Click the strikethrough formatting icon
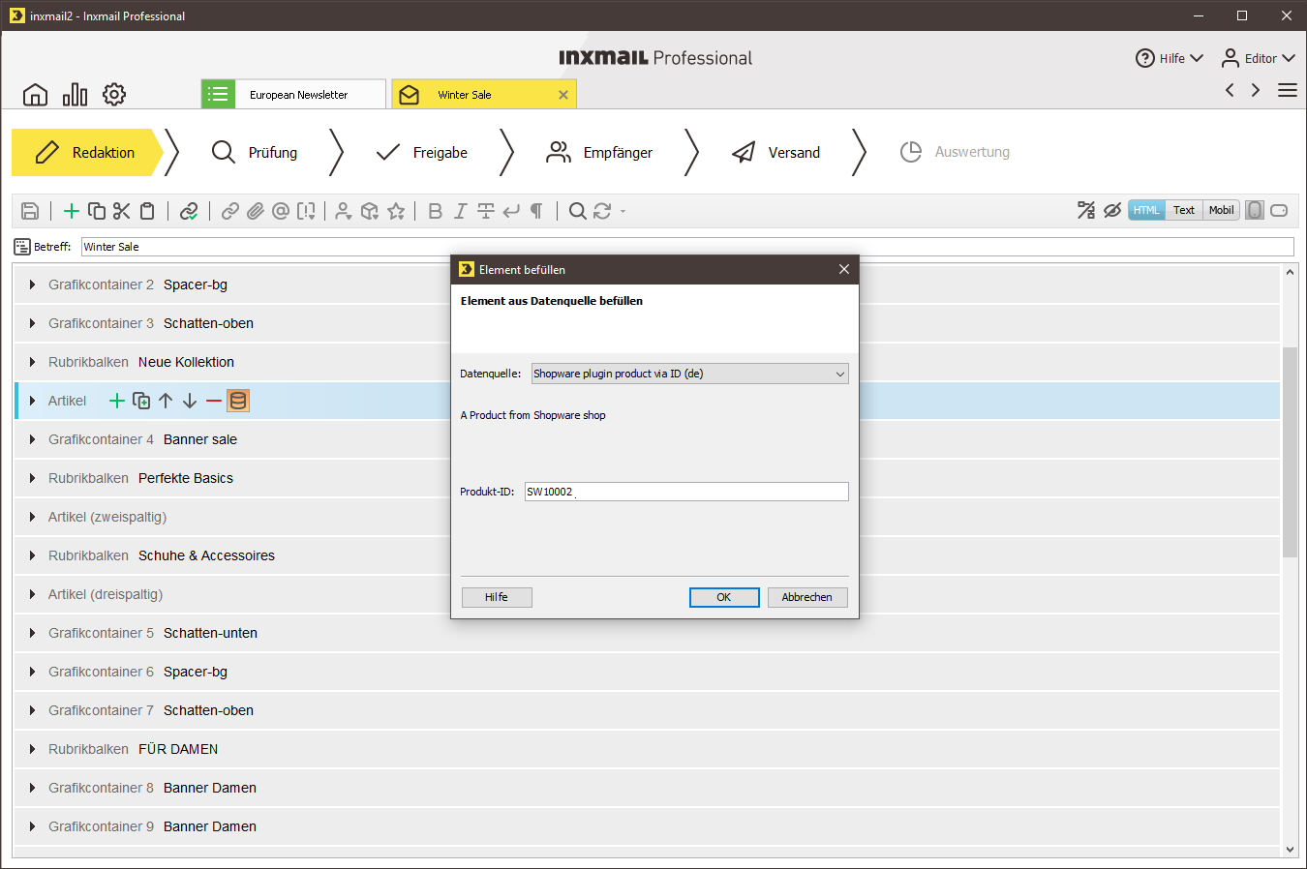Image resolution: width=1307 pixels, height=869 pixels. click(x=486, y=211)
